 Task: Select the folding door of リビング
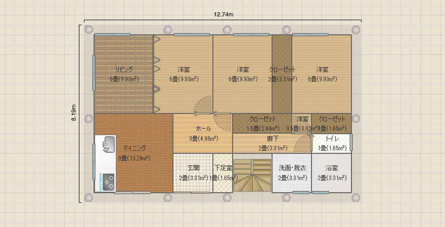(x=157, y=74)
